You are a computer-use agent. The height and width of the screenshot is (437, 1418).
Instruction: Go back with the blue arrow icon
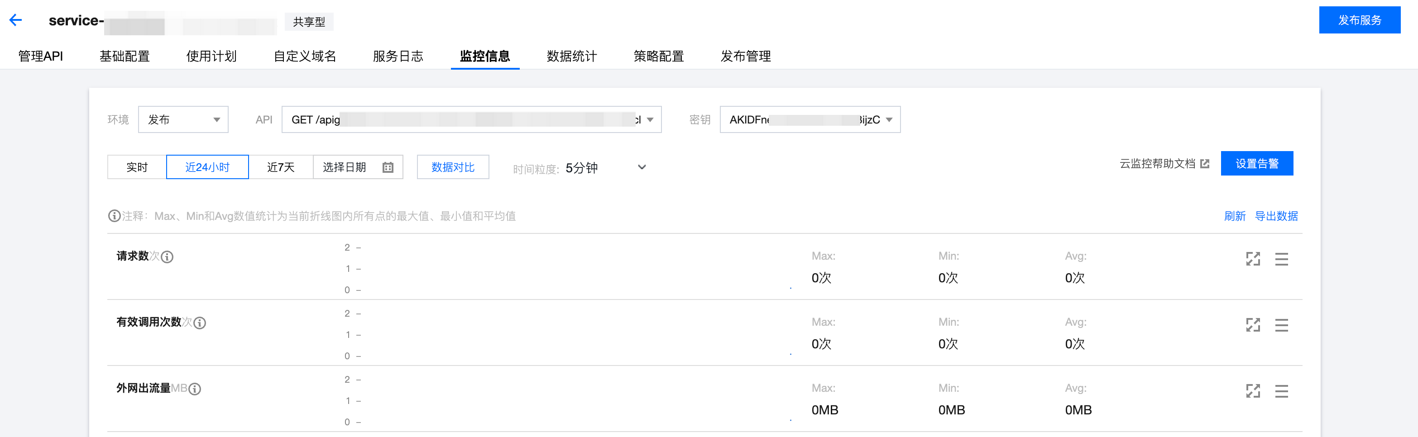15,20
